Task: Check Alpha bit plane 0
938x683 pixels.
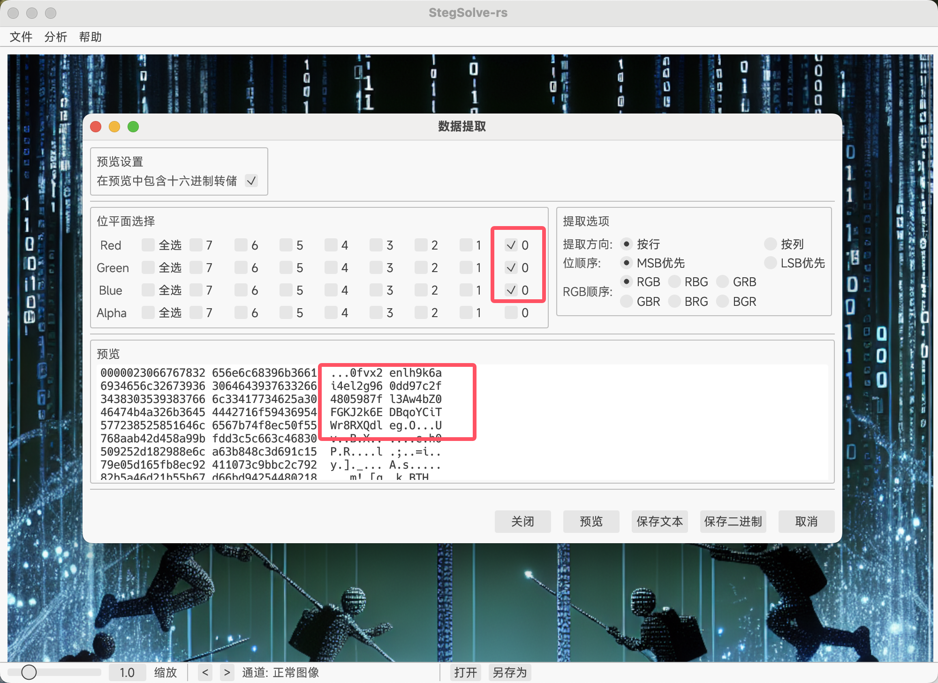Action: 511,312
